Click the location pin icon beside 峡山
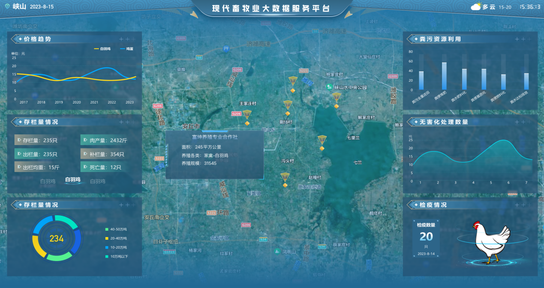 coord(7,6)
